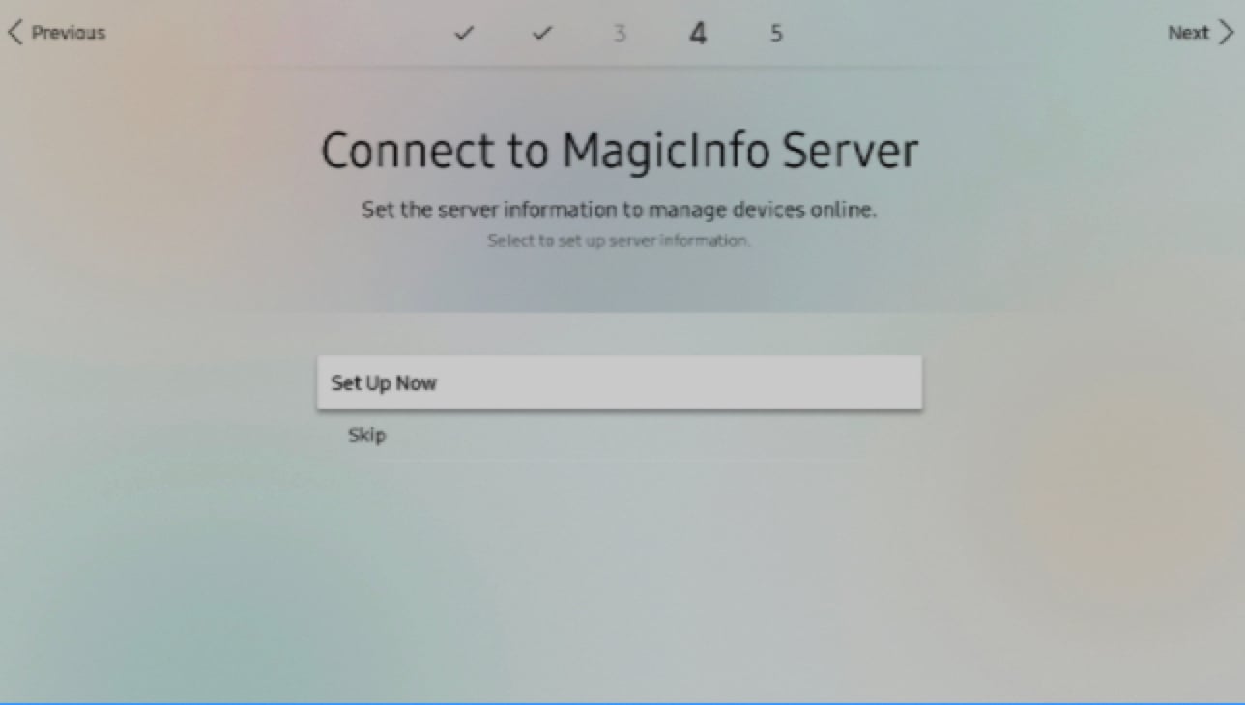Jump to step 3 in progress indicator
This screenshot has width=1245, height=705.
point(620,34)
